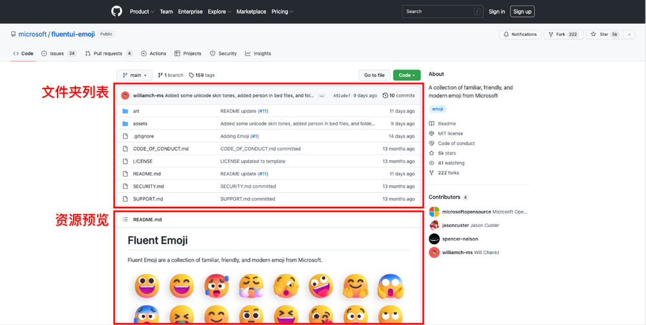
Task: Open Code of conduct sidebar link
Action: tap(452, 143)
